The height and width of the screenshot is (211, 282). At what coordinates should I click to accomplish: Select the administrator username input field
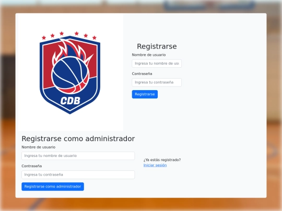78,156
